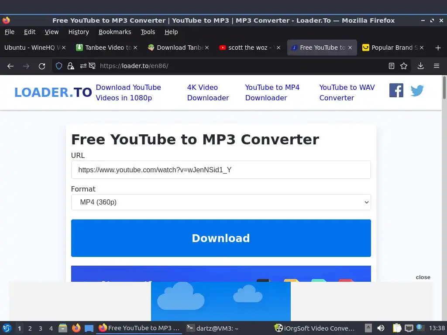Close the scott the woz tab
Image resolution: width=447 pixels, height=335 pixels.
[279, 48]
